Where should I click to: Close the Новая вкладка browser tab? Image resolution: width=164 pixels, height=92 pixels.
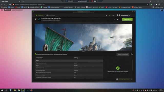pyautogui.click(x=20, y=2)
